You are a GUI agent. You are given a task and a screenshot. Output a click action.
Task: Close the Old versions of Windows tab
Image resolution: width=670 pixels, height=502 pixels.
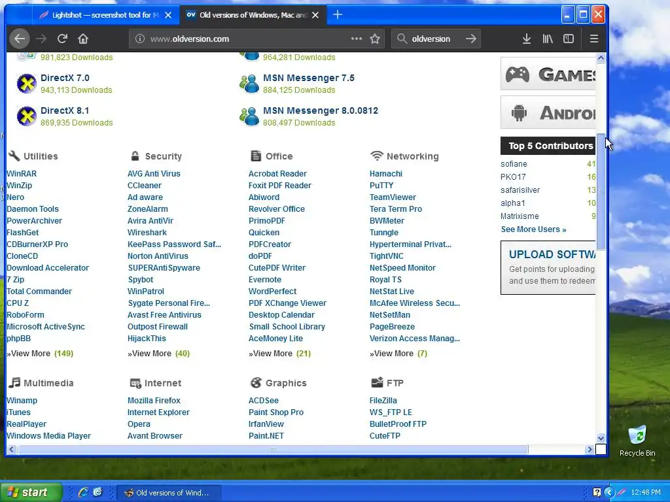315,15
